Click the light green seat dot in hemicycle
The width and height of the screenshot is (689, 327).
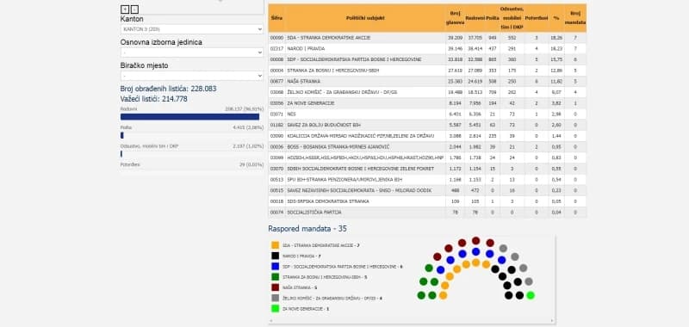531,295
